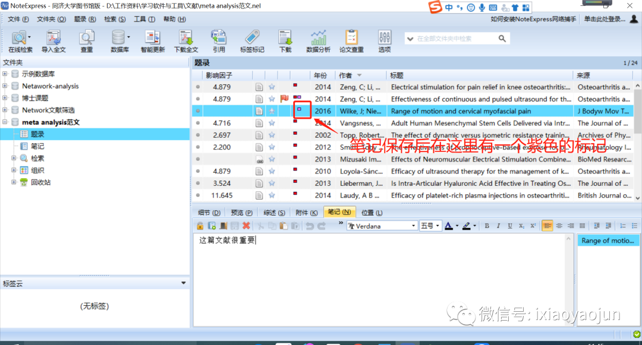Justify the note text
The height and width of the screenshot is (345, 642).
click(x=582, y=226)
